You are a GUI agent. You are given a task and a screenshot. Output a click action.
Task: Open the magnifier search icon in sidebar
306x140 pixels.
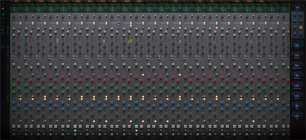(3, 26)
